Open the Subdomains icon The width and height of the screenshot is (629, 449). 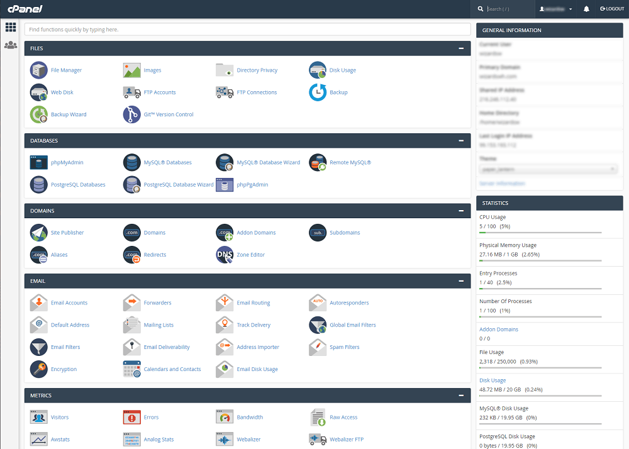[318, 233]
